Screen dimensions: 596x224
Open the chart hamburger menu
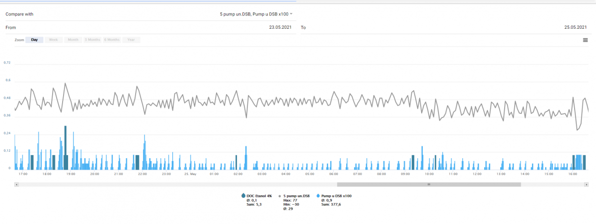585,40
